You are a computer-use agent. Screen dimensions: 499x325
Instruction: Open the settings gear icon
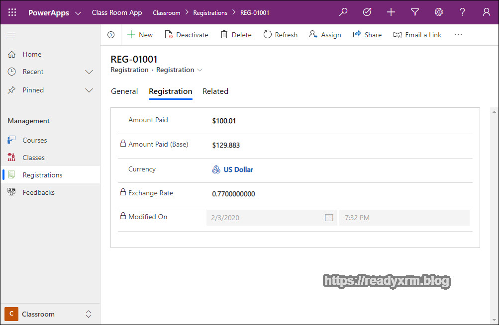439,12
